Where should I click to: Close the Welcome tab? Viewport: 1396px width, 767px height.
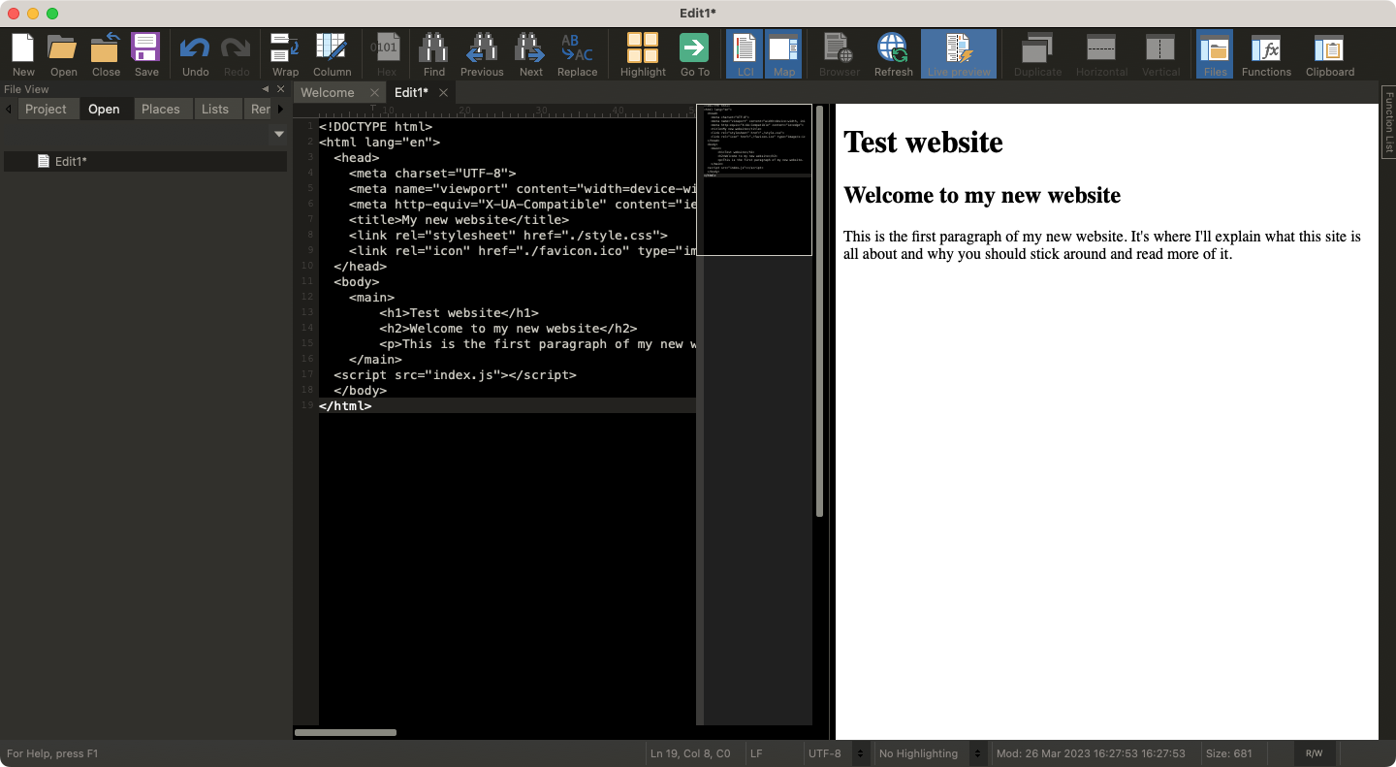coord(374,93)
